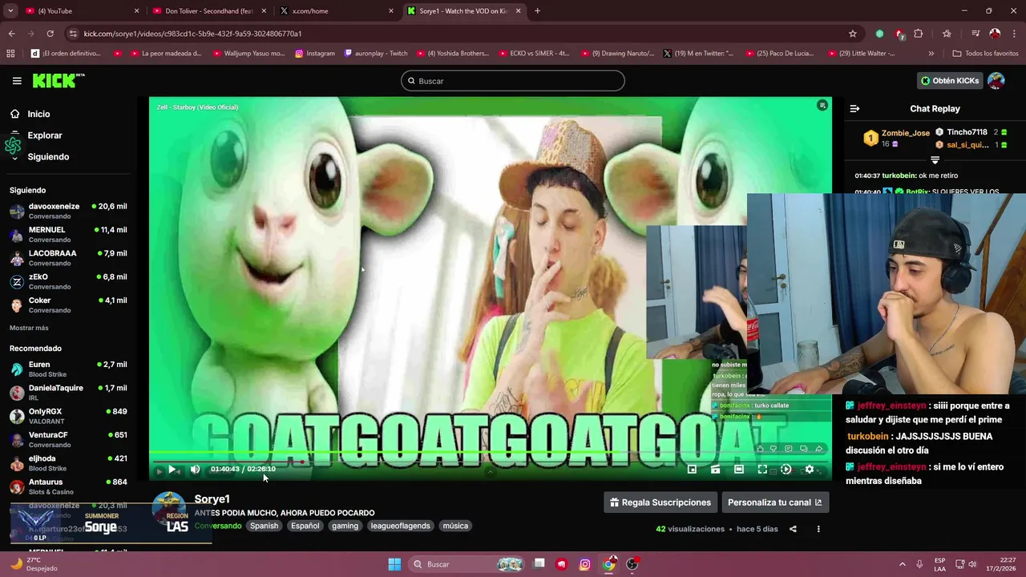Mute the video volume
Viewport: 1026px width, 577px height.
click(195, 470)
